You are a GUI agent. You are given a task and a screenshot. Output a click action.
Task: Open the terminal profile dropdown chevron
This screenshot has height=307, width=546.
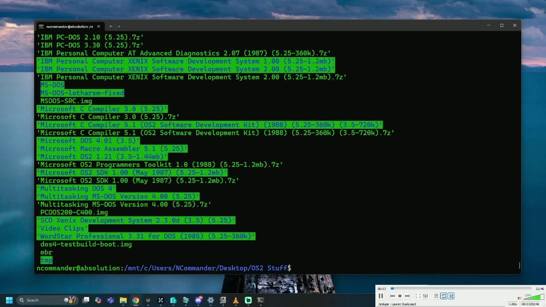pyautogui.click(x=119, y=26)
